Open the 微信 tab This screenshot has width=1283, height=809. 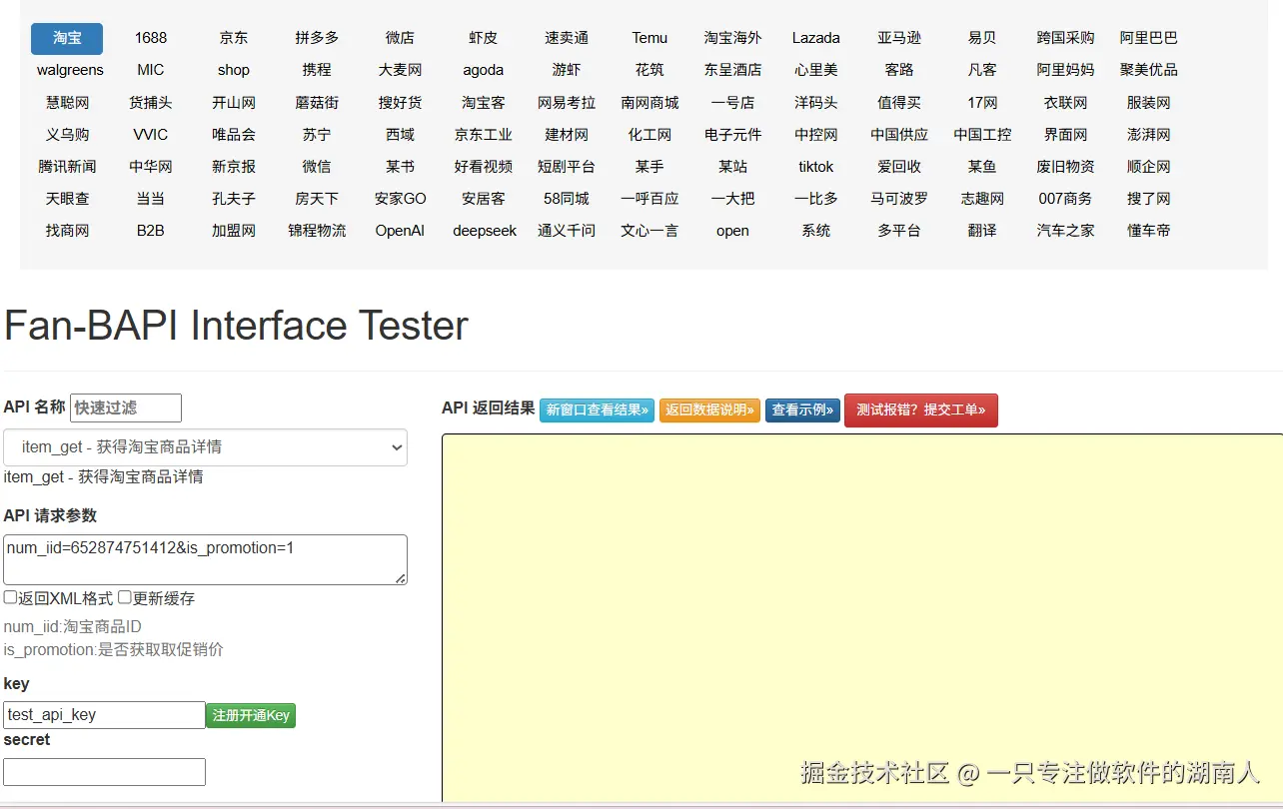[x=317, y=166]
